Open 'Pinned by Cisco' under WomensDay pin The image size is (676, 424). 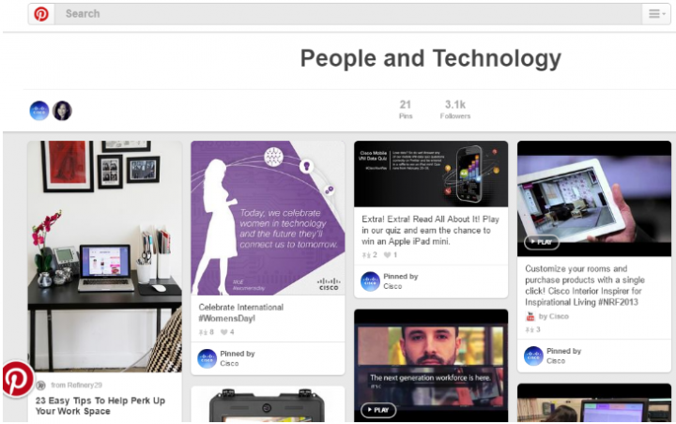[x=238, y=358]
